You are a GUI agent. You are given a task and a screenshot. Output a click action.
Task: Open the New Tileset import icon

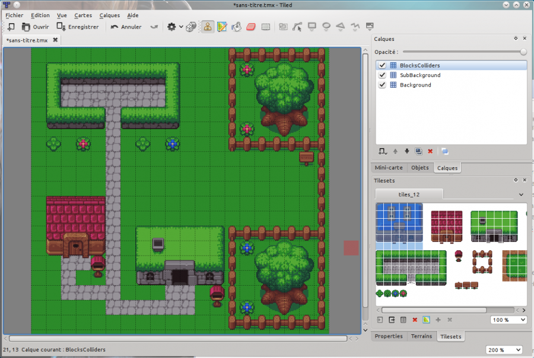click(379, 319)
